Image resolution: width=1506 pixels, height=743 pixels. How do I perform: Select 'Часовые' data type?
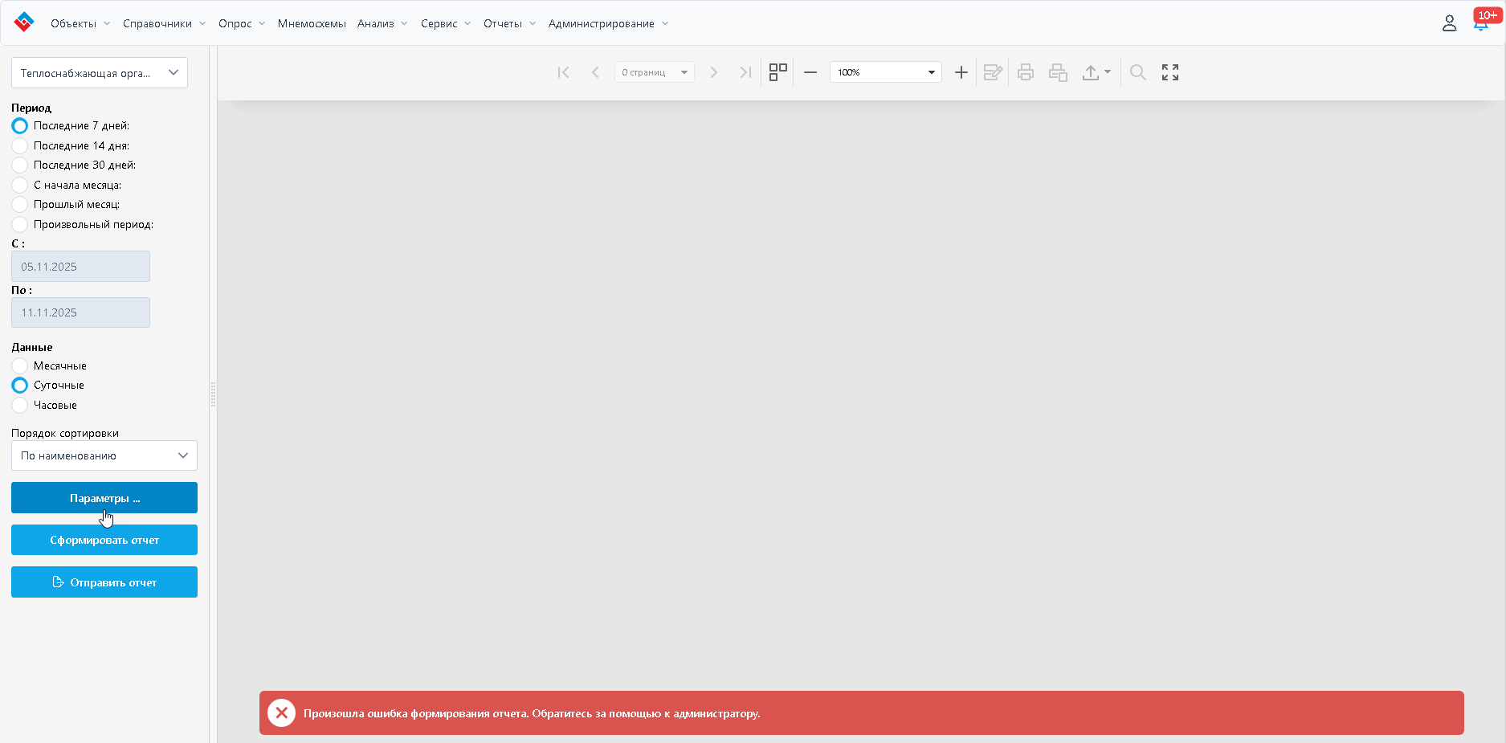[x=20, y=405]
